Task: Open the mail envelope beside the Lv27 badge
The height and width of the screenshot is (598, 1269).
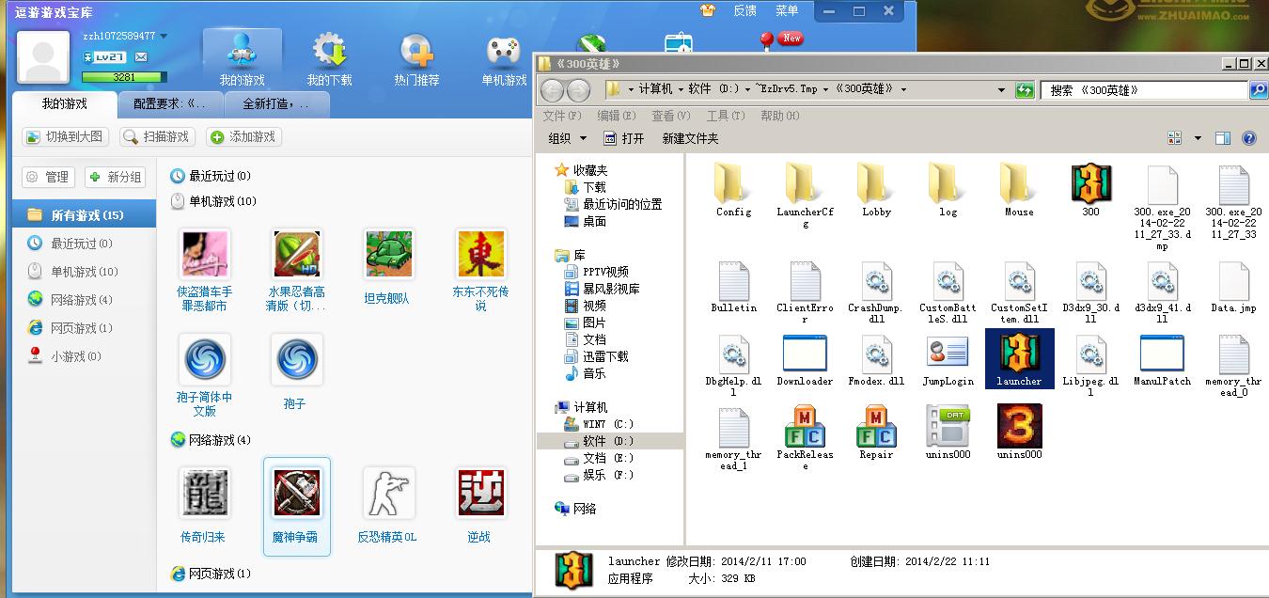Action: click(x=141, y=57)
